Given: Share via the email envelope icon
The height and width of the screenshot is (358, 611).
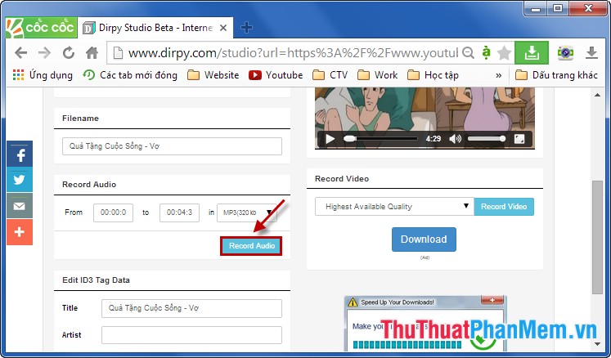Looking at the screenshot, I should tap(20, 206).
